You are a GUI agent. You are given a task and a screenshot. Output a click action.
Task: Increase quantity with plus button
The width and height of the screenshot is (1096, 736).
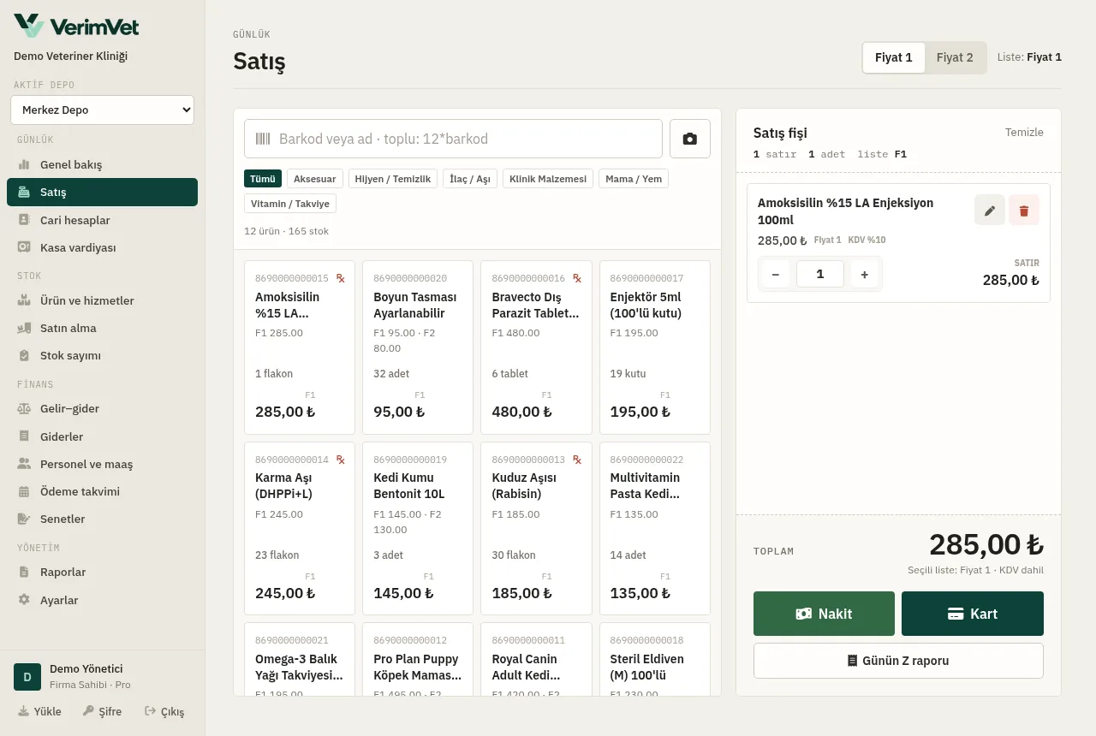(x=865, y=274)
